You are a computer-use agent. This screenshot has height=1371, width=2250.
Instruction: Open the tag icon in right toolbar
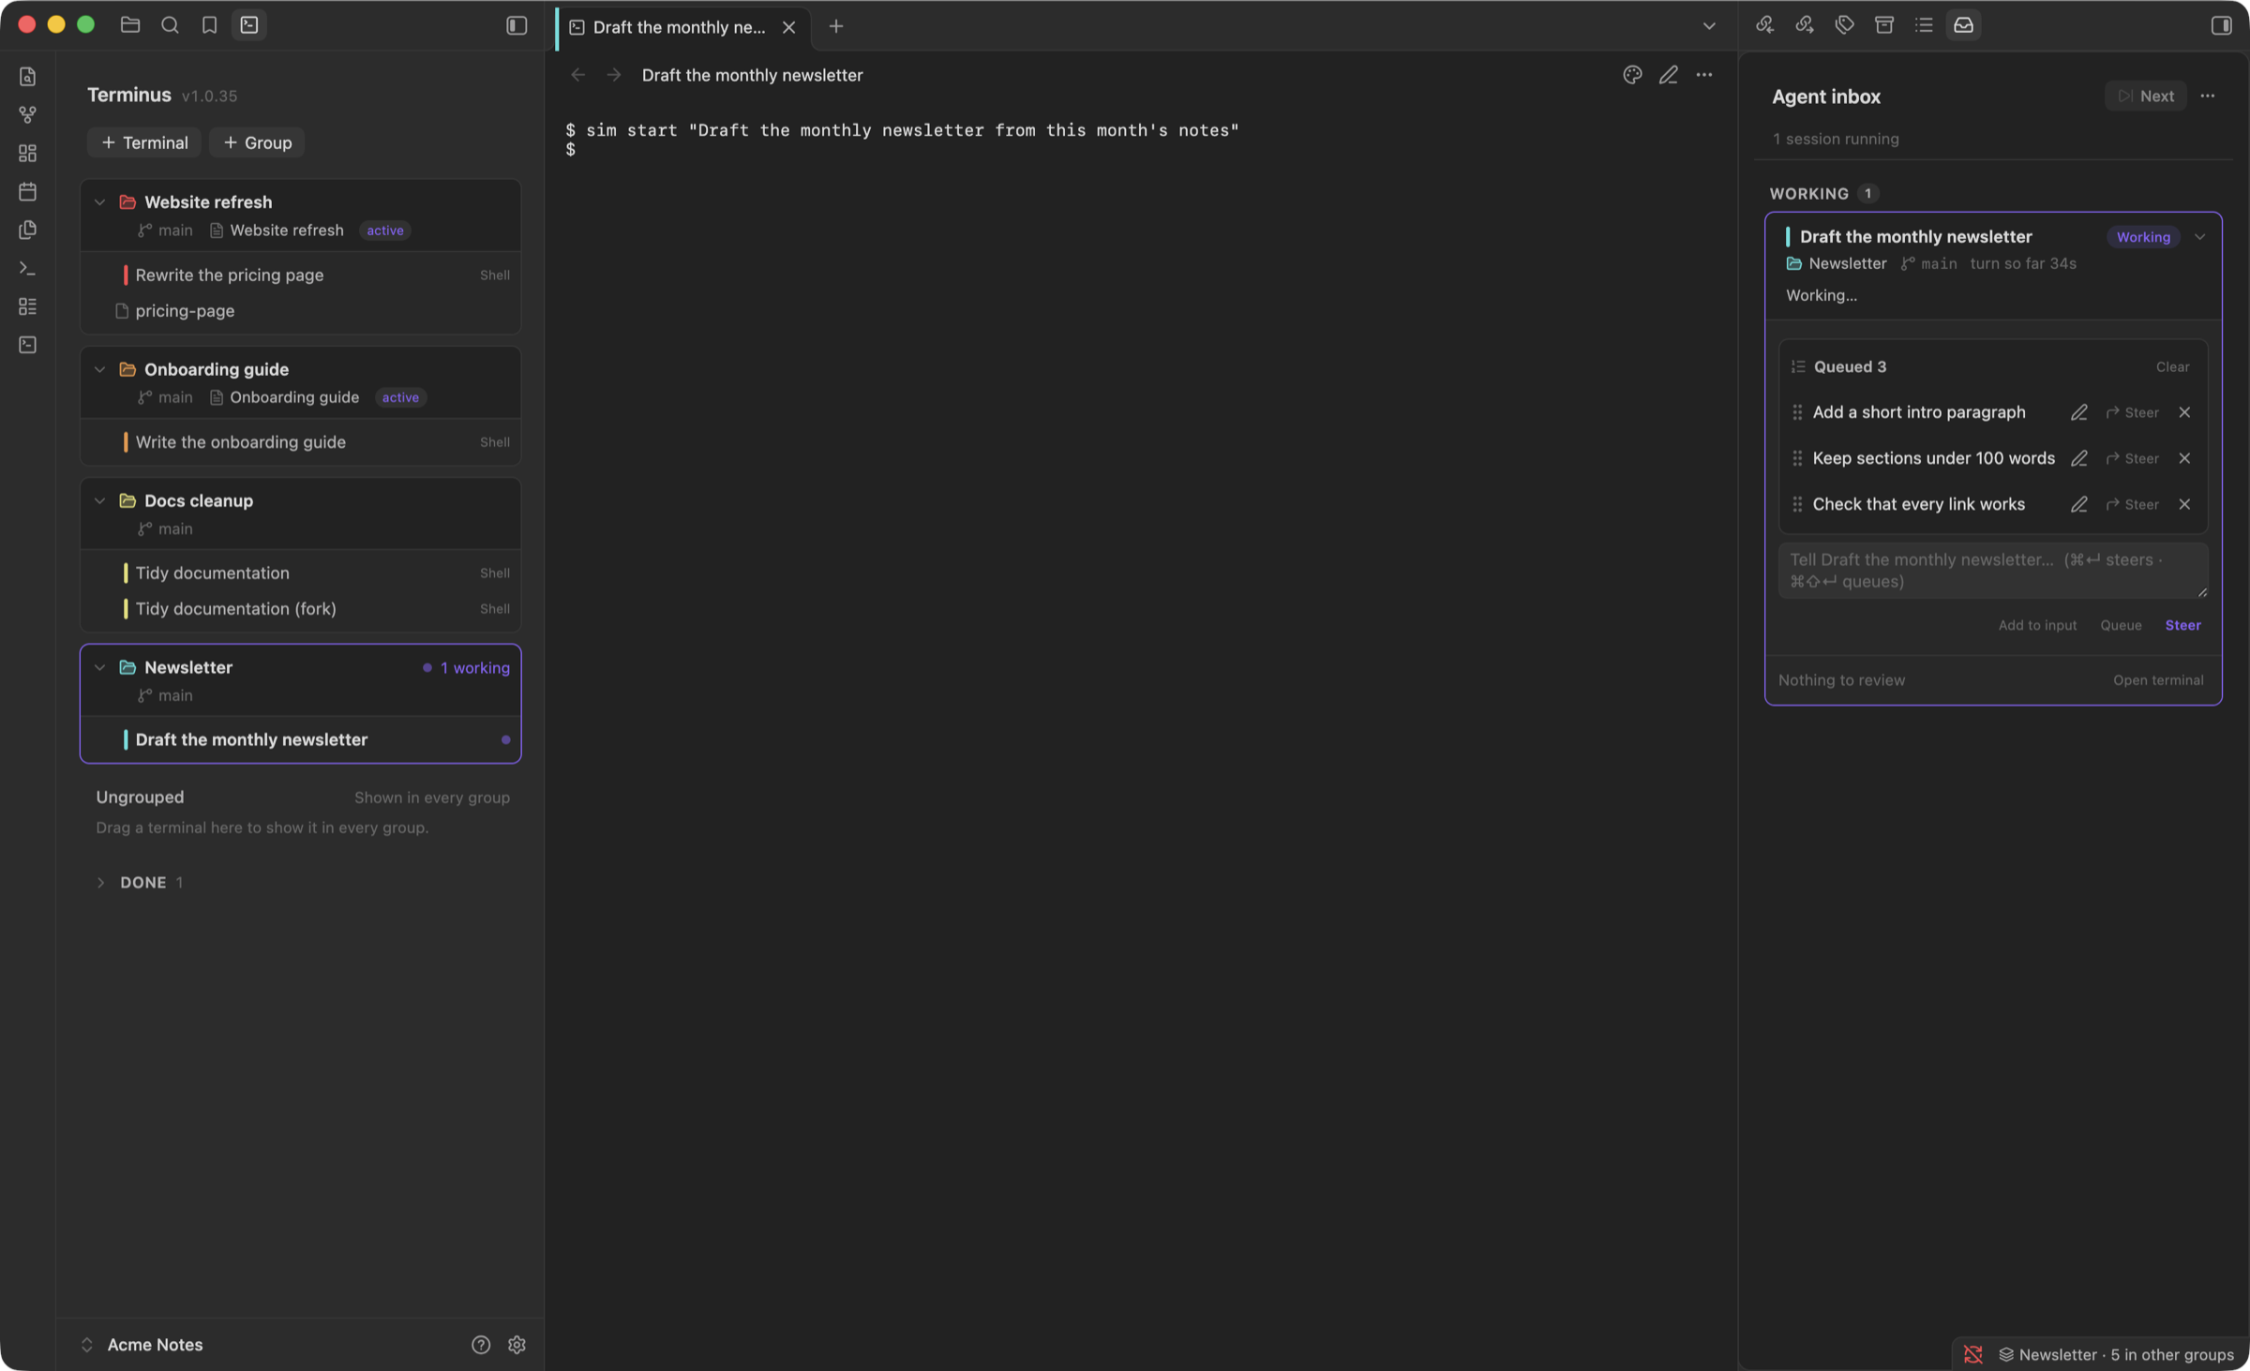(x=1844, y=25)
